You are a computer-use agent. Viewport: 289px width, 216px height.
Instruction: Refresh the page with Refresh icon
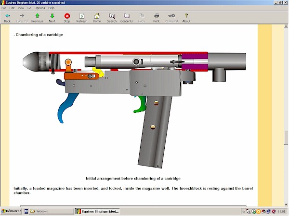click(x=82, y=16)
